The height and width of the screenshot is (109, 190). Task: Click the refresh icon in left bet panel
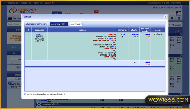pos(15,79)
